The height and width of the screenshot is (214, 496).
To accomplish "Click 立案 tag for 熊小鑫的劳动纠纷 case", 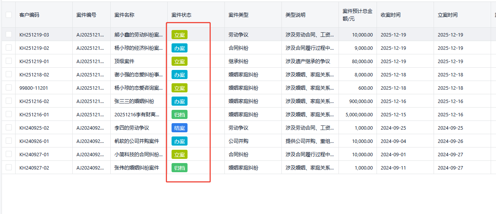I will click(x=179, y=35).
